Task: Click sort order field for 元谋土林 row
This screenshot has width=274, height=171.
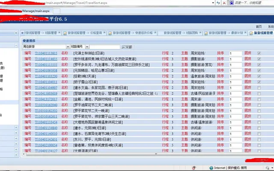Action: [235, 53]
